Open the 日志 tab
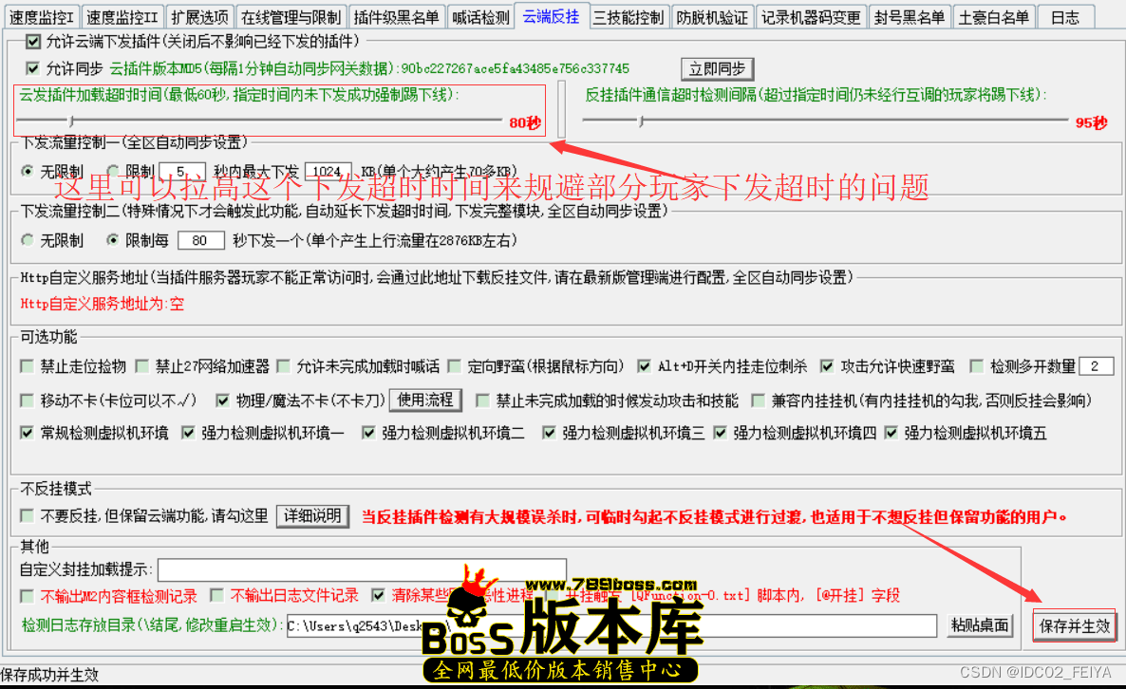The height and width of the screenshot is (689, 1126). [1064, 17]
